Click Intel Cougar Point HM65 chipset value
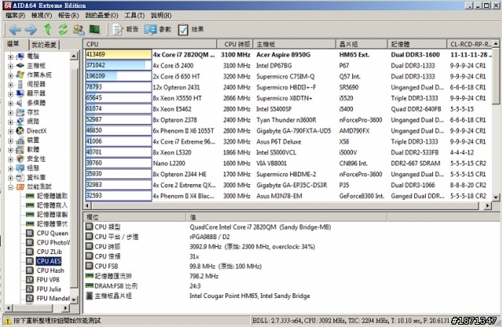This screenshot has width=502, height=327. [249, 296]
